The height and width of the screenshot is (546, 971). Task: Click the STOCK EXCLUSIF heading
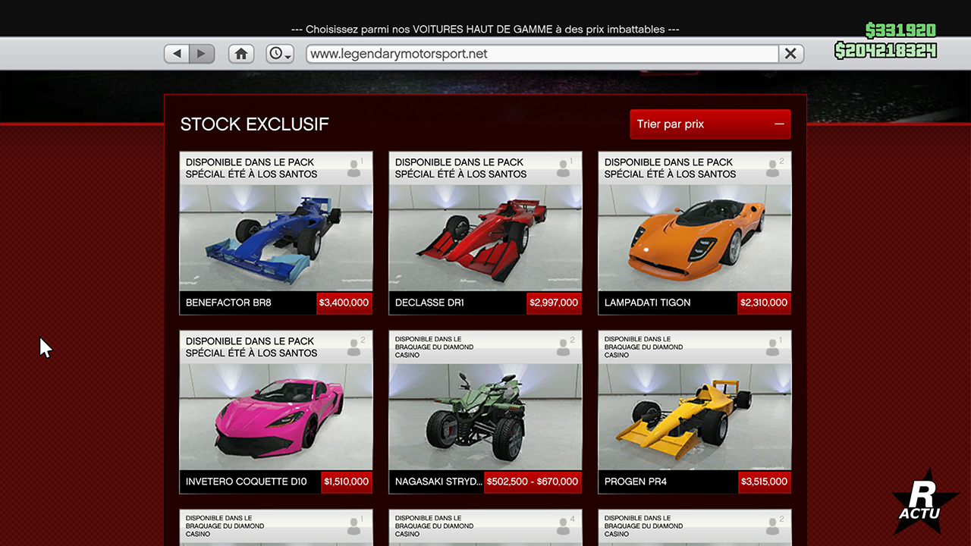[255, 124]
